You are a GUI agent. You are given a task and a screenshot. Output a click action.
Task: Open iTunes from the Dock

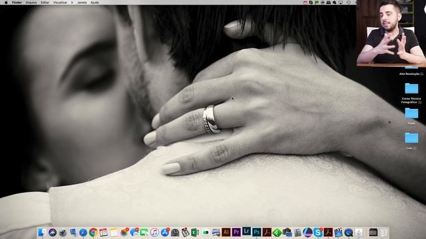tap(154, 232)
